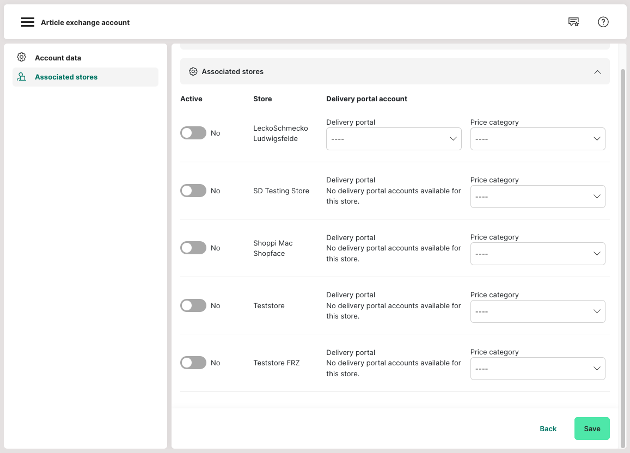Image resolution: width=630 pixels, height=453 pixels.
Task: Click the Back link
Action: pos(548,428)
